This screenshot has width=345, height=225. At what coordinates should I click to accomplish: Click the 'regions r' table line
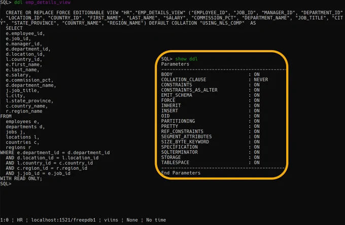click(18, 147)
